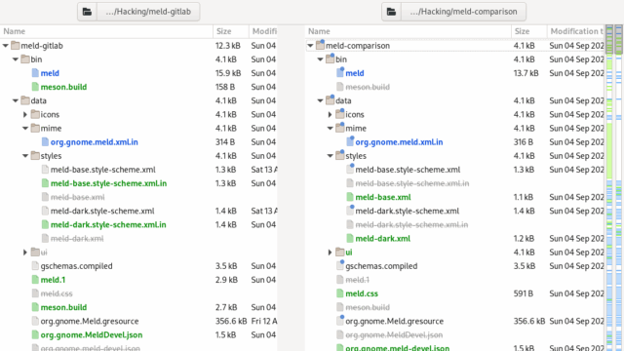Collapse the mime folder in right pane
The height and width of the screenshot is (351, 624).
(x=330, y=128)
